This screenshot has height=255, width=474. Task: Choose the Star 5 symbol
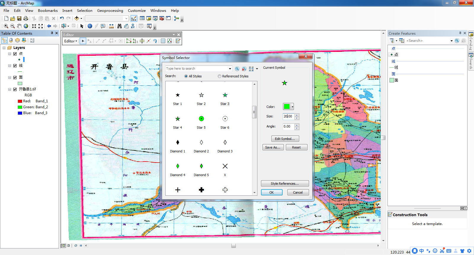pyautogui.click(x=201, y=122)
